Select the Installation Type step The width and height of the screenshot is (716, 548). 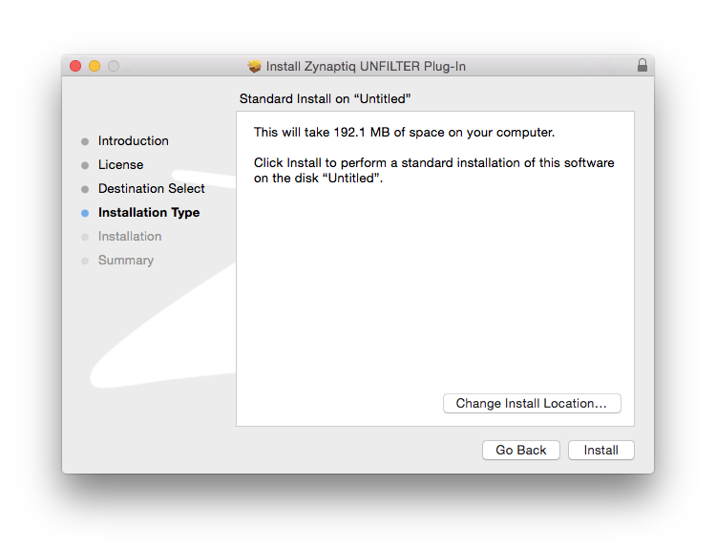149,212
